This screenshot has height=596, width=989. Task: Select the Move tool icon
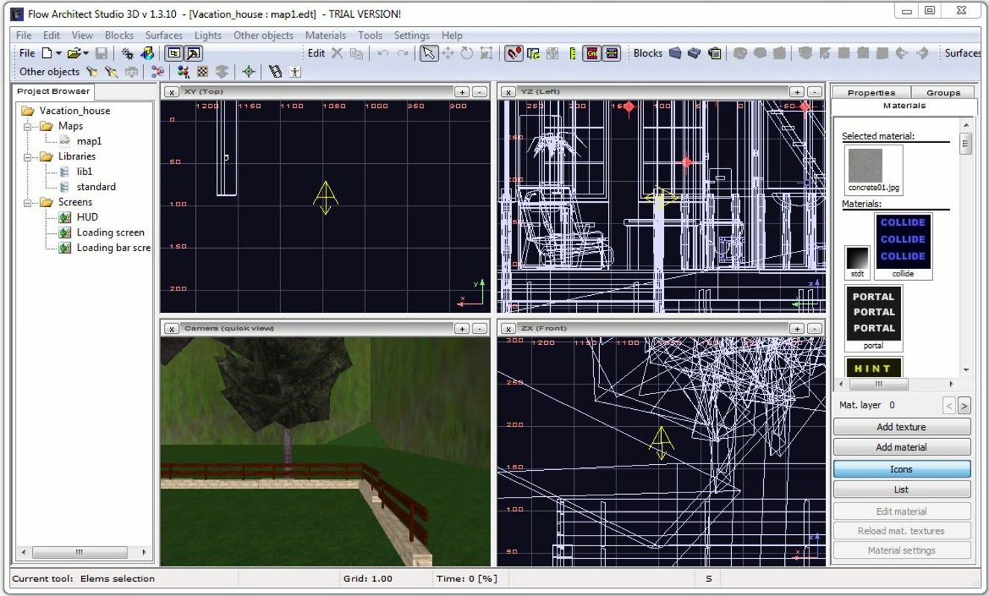tap(449, 53)
